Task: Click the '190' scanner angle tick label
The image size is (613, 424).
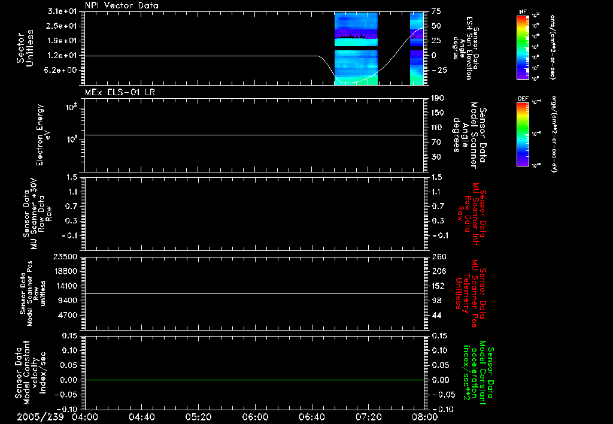Action: pyautogui.click(x=438, y=98)
